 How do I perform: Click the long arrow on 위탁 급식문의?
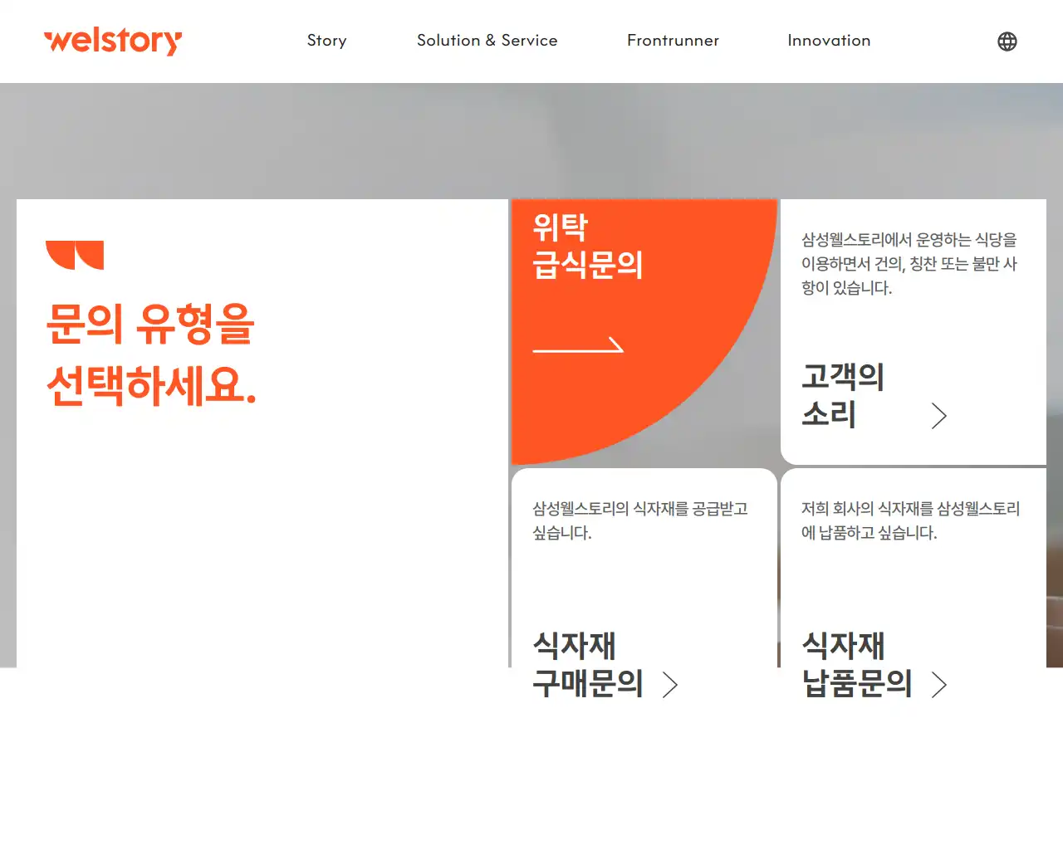coord(578,345)
